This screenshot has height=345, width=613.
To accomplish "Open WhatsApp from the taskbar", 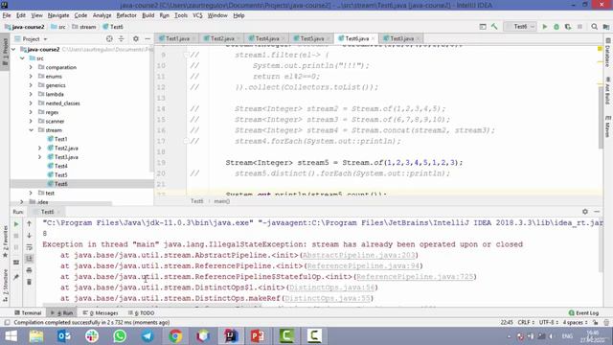I will pos(120,336).
